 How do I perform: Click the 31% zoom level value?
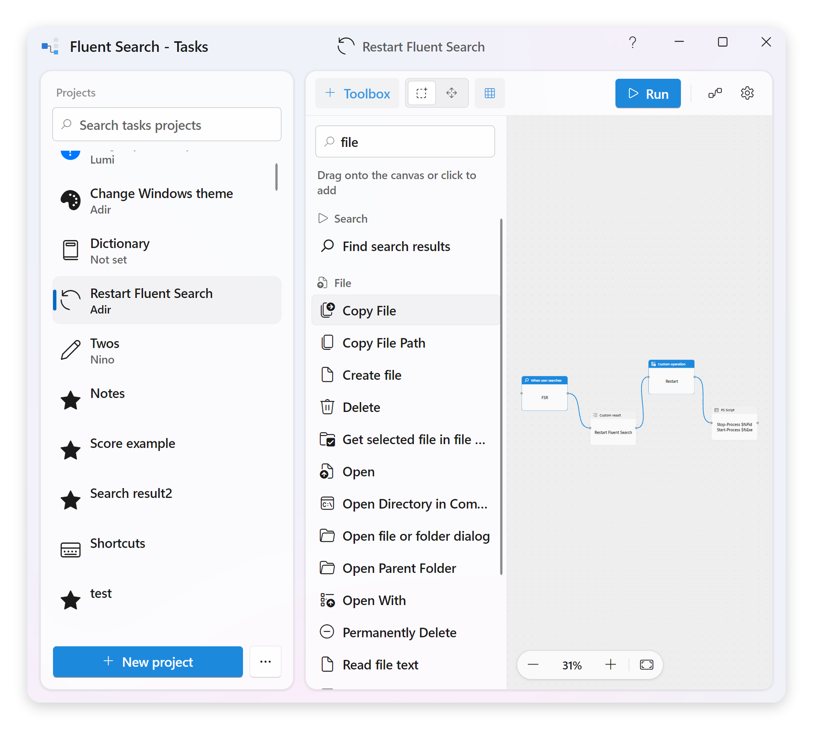coord(572,665)
